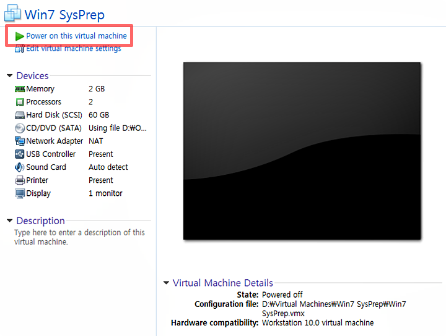Collapse the Description section
Image resolution: width=446 pixels, height=336 pixels.
point(9,221)
